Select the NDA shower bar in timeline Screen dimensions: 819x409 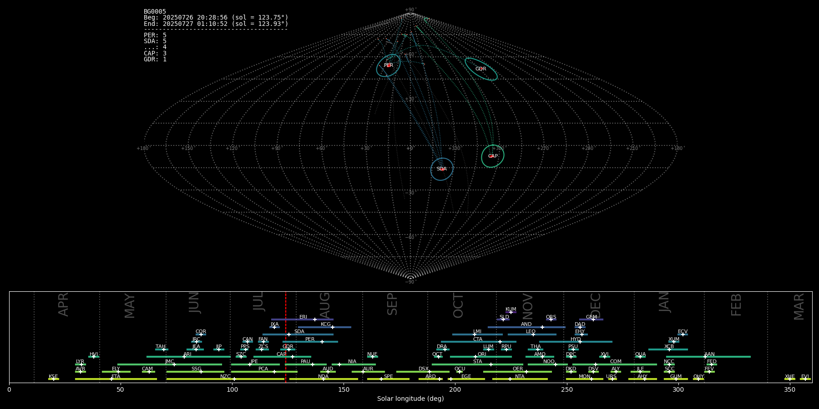[x=324, y=379]
